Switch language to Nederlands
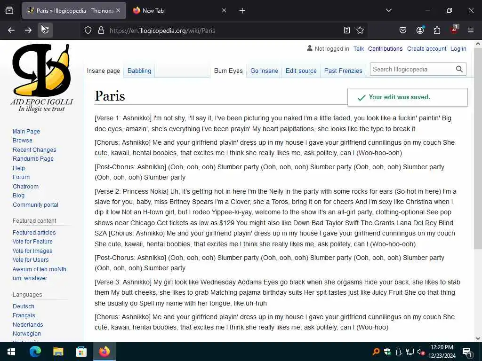482x361 pixels. pos(28,324)
